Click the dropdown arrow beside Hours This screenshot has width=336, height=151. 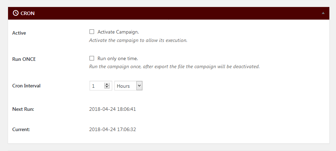(139, 86)
